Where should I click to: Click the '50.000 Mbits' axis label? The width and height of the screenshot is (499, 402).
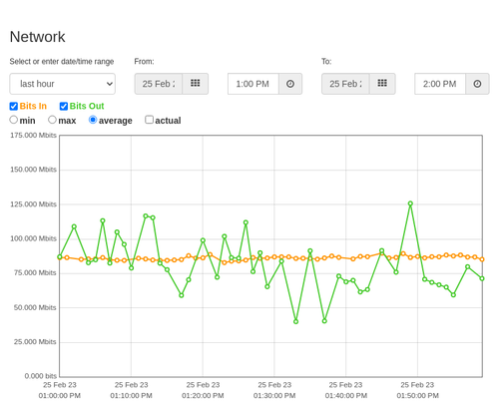(35, 307)
